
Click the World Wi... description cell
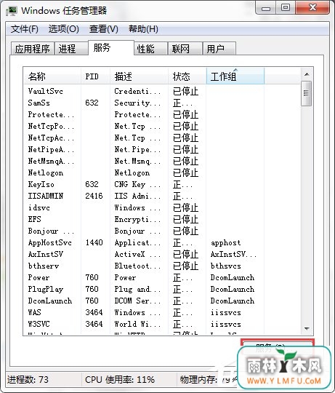137,324
